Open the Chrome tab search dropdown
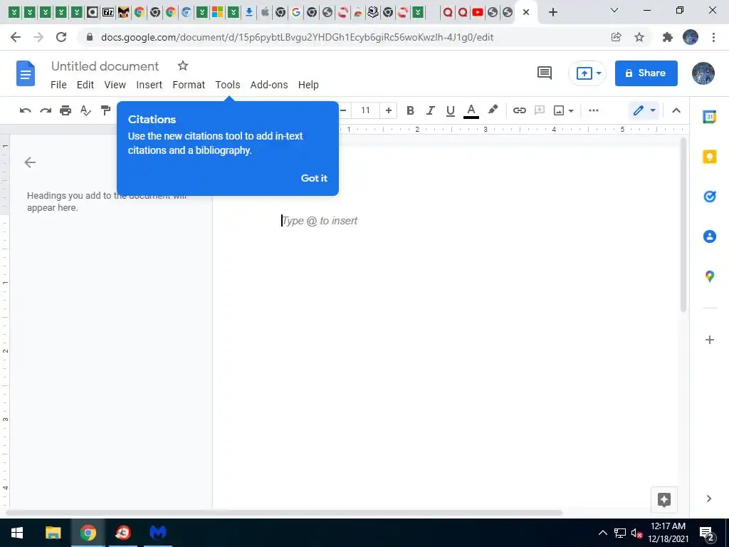This screenshot has width=729, height=547. point(614,10)
